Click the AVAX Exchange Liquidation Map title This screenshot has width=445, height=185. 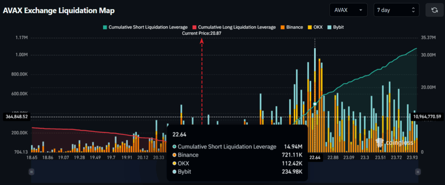coord(59,11)
